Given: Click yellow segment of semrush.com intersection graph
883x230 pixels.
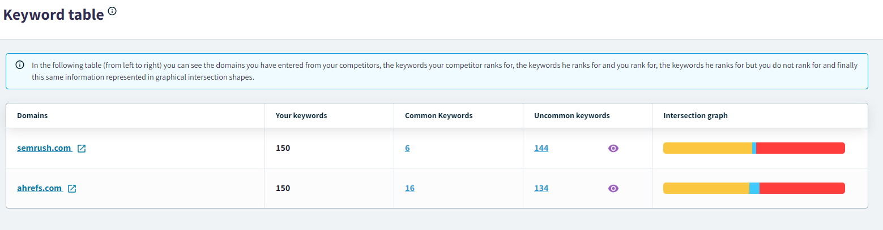Looking at the screenshot, I should click(707, 148).
